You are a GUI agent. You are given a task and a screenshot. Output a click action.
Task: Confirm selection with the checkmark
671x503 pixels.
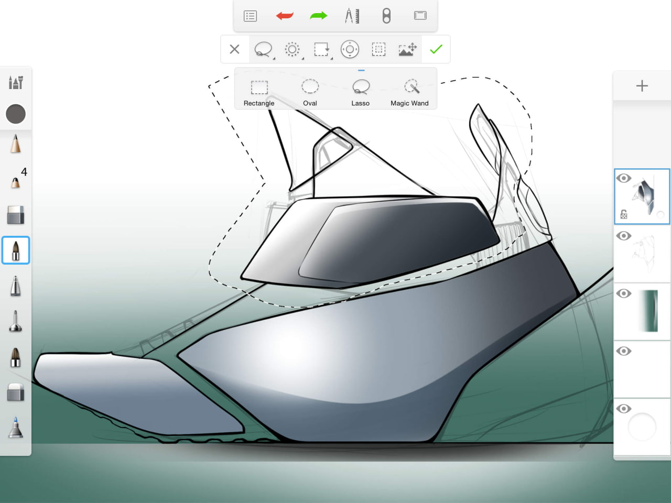click(436, 49)
